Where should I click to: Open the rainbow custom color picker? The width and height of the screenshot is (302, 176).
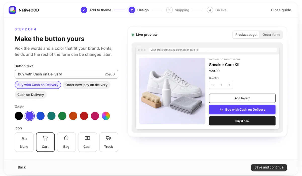coord(106,116)
